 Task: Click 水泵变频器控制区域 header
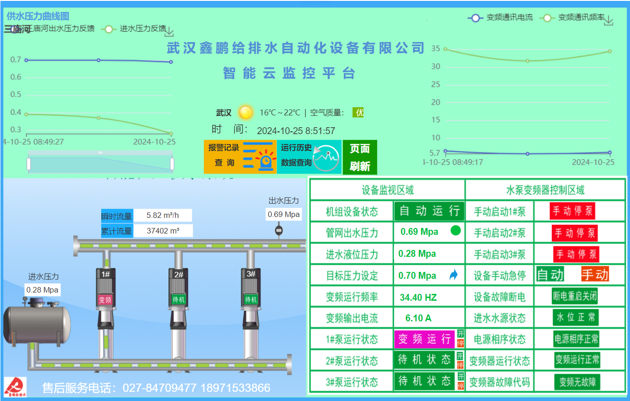point(545,190)
